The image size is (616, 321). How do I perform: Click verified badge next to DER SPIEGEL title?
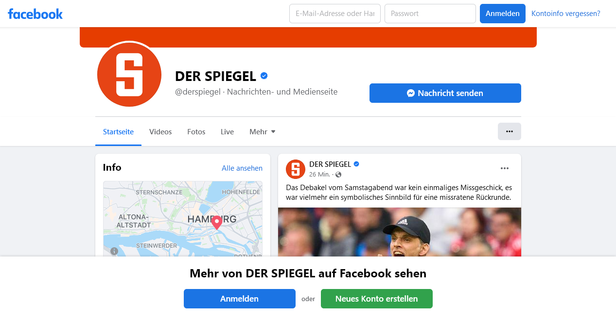[x=264, y=76]
